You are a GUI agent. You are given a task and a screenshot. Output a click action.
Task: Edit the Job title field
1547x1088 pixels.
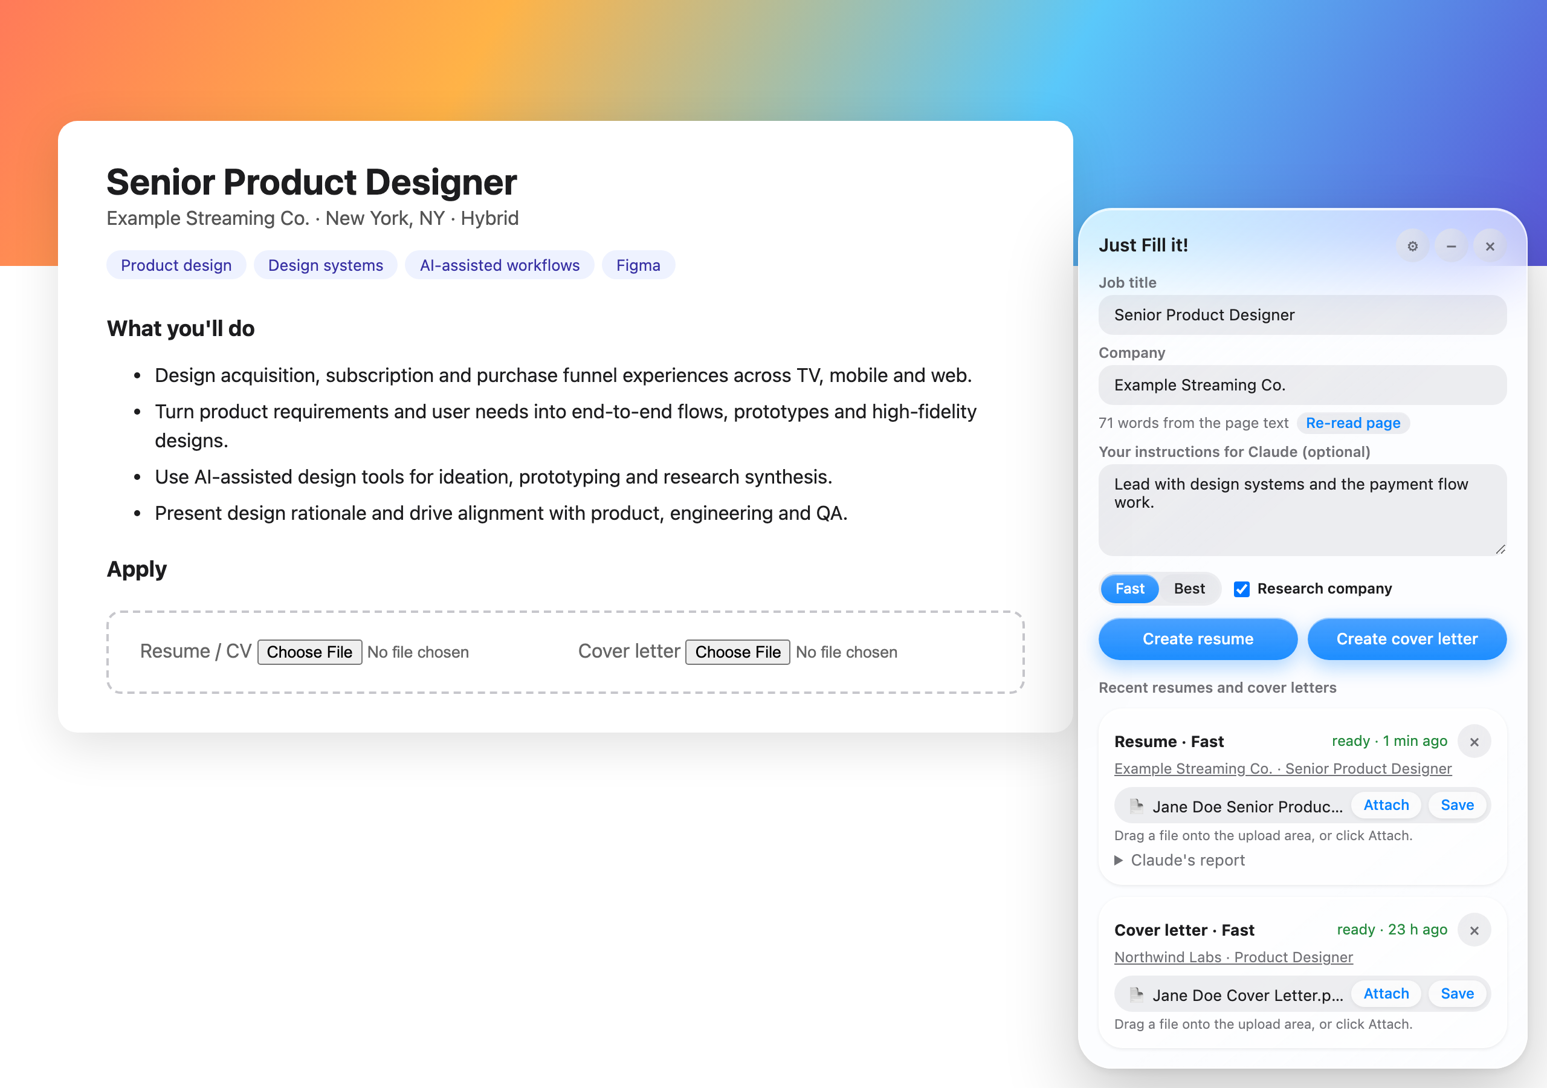tap(1302, 315)
